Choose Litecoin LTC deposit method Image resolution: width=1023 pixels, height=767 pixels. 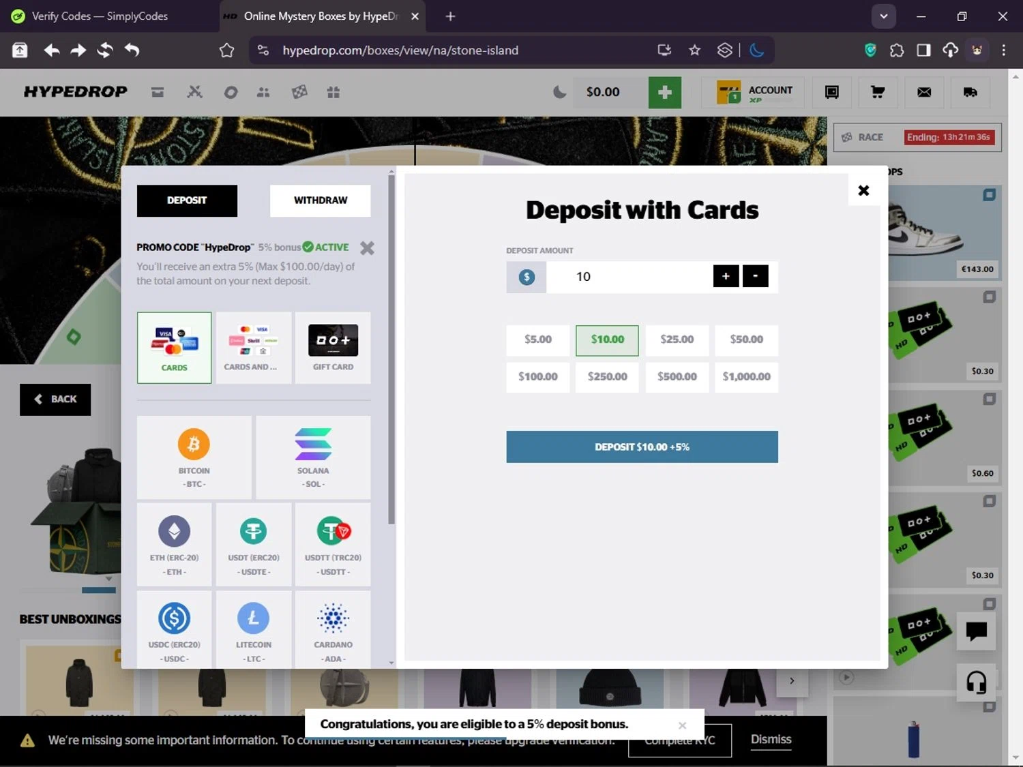click(254, 629)
